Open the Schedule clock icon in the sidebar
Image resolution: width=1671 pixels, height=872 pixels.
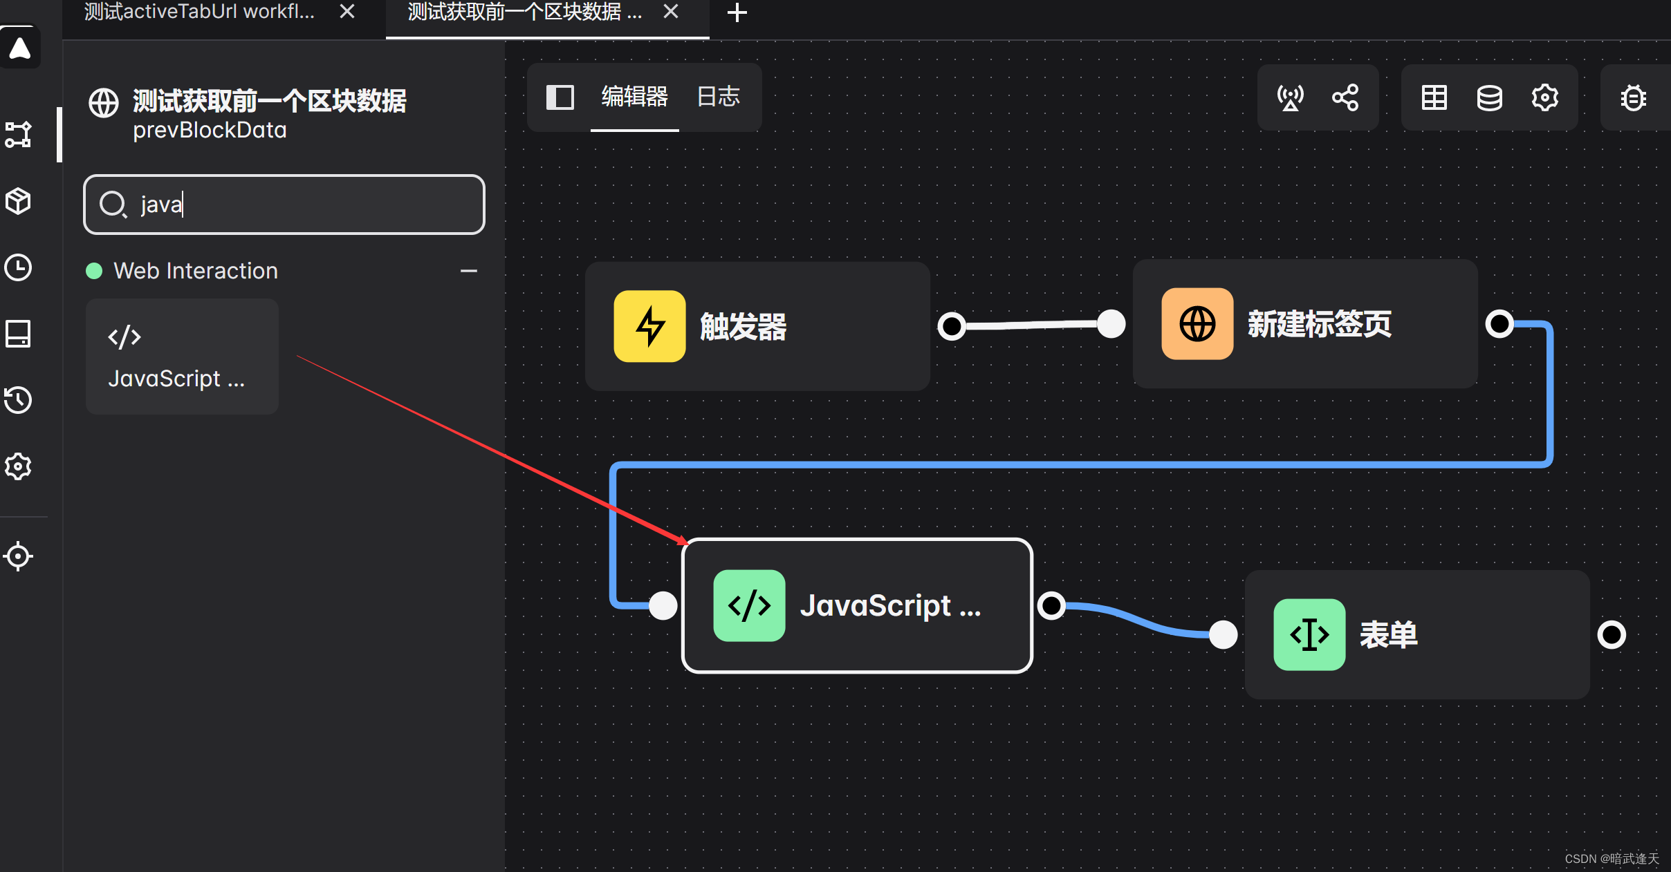pos(18,267)
